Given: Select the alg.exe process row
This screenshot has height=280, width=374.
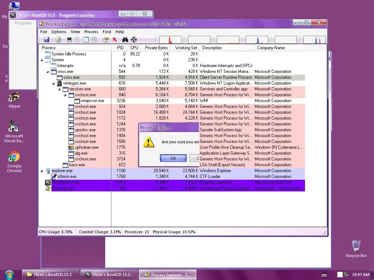Looking at the screenshot, I should pyautogui.click(x=172, y=153).
